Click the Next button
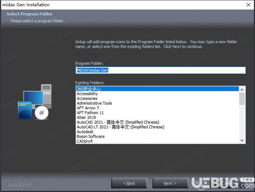Screen dimensions: 255x192 170,183
